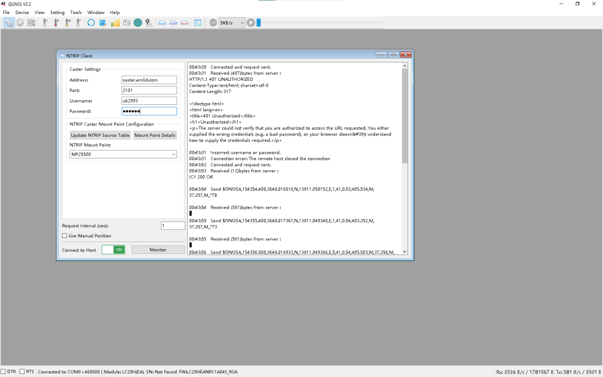Click the green globe sky view icon
The image size is (603, 377).
(138, 23)
